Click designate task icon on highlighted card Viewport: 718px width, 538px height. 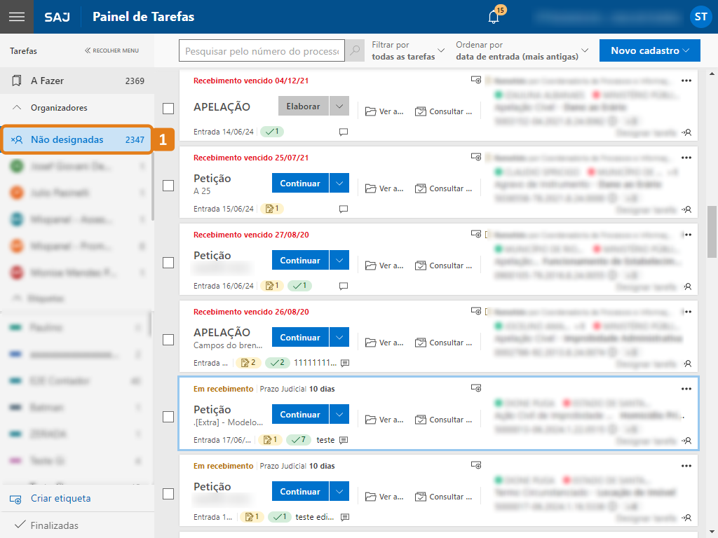[x=686, y=441]
